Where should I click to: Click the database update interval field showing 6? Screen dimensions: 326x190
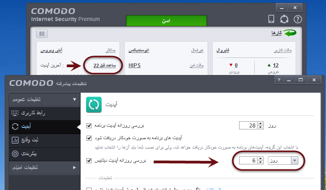pos(248,160)
